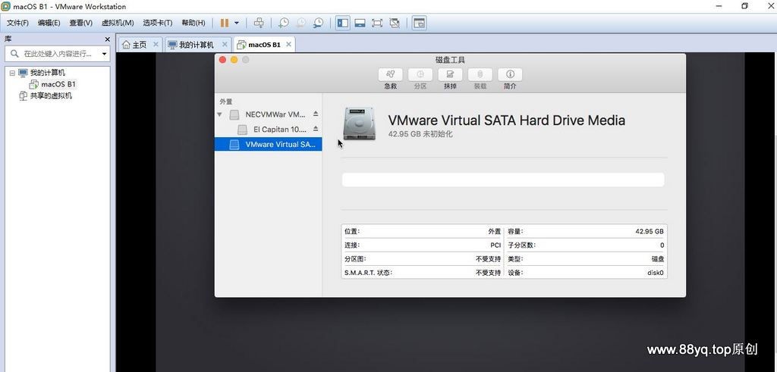Select 我的计算机 in the library tree
Viewport: 777px width, 372px height.
48,73
